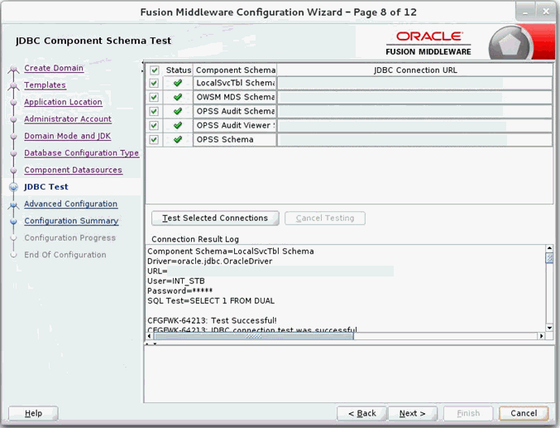The height and width of the screenshot is (428, 560).
Task: Select the OPSS Audit Schema name cell
Action: pyautogui.click(x=235, y=111)
